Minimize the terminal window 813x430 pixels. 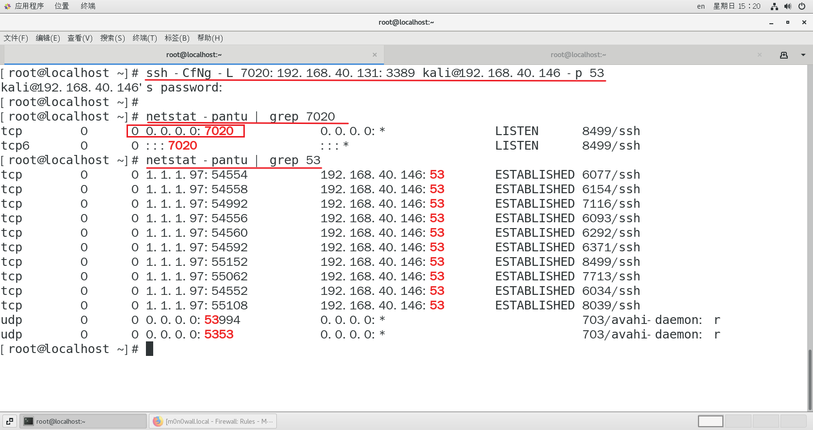771,22
